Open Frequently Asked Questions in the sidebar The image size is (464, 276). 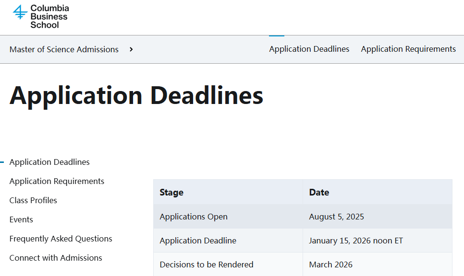pos(61,239)
